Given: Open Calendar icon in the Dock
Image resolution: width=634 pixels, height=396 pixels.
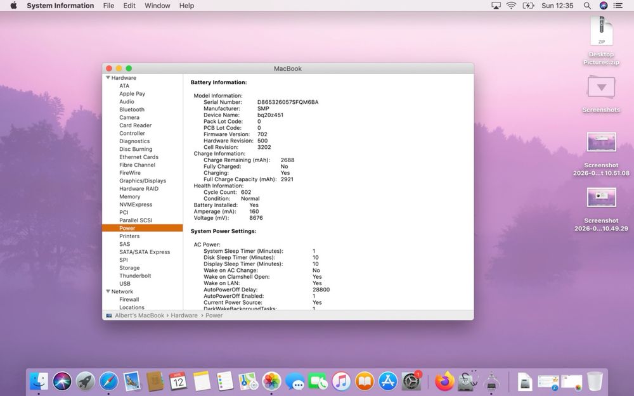Looking at the screenshot, I should [178, 381].
